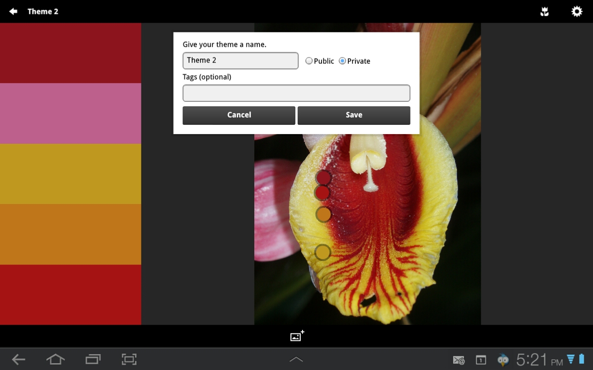Tap the add image icon below photo
This screenshot has width=593, height=370.
(x=297, y=336)
